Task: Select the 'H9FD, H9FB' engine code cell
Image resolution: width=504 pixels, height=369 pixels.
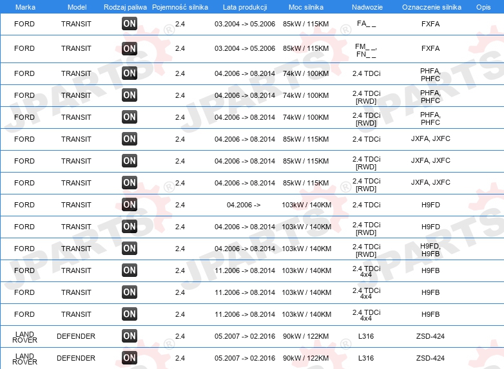Action: (431, 250)
